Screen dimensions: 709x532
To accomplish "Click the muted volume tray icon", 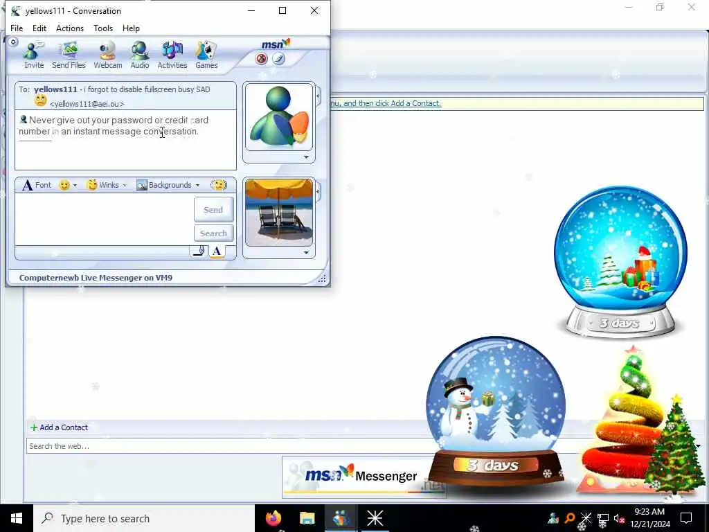I will 620,518.
